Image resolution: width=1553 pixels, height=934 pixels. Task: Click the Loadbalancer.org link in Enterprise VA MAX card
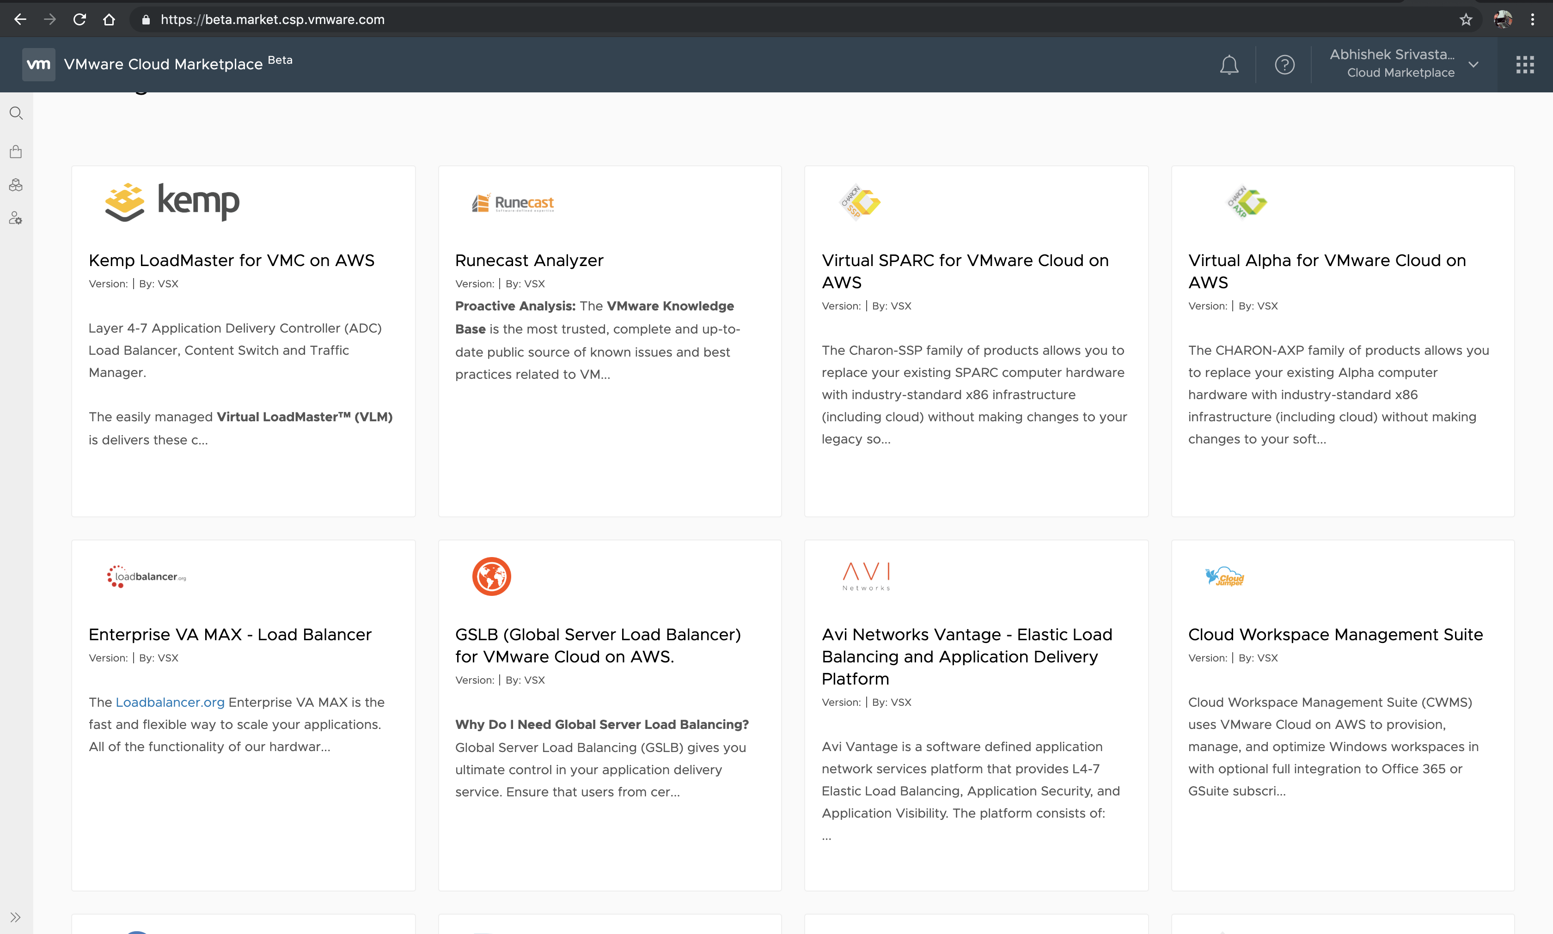point(170,702)
